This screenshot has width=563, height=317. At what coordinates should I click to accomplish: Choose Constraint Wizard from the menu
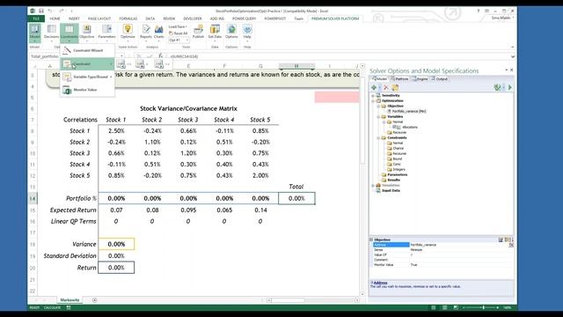point(87,51)
